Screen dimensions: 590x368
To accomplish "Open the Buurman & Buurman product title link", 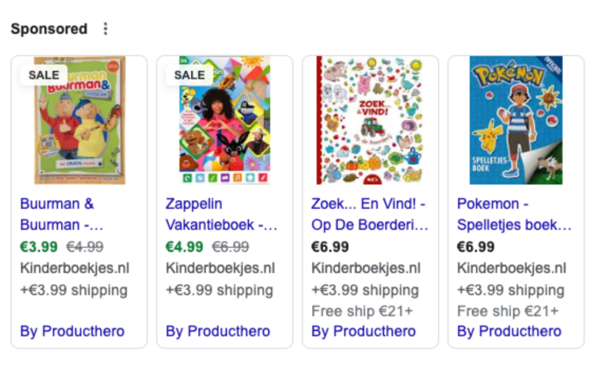I will pyautogui.click(x=57, y=214).
